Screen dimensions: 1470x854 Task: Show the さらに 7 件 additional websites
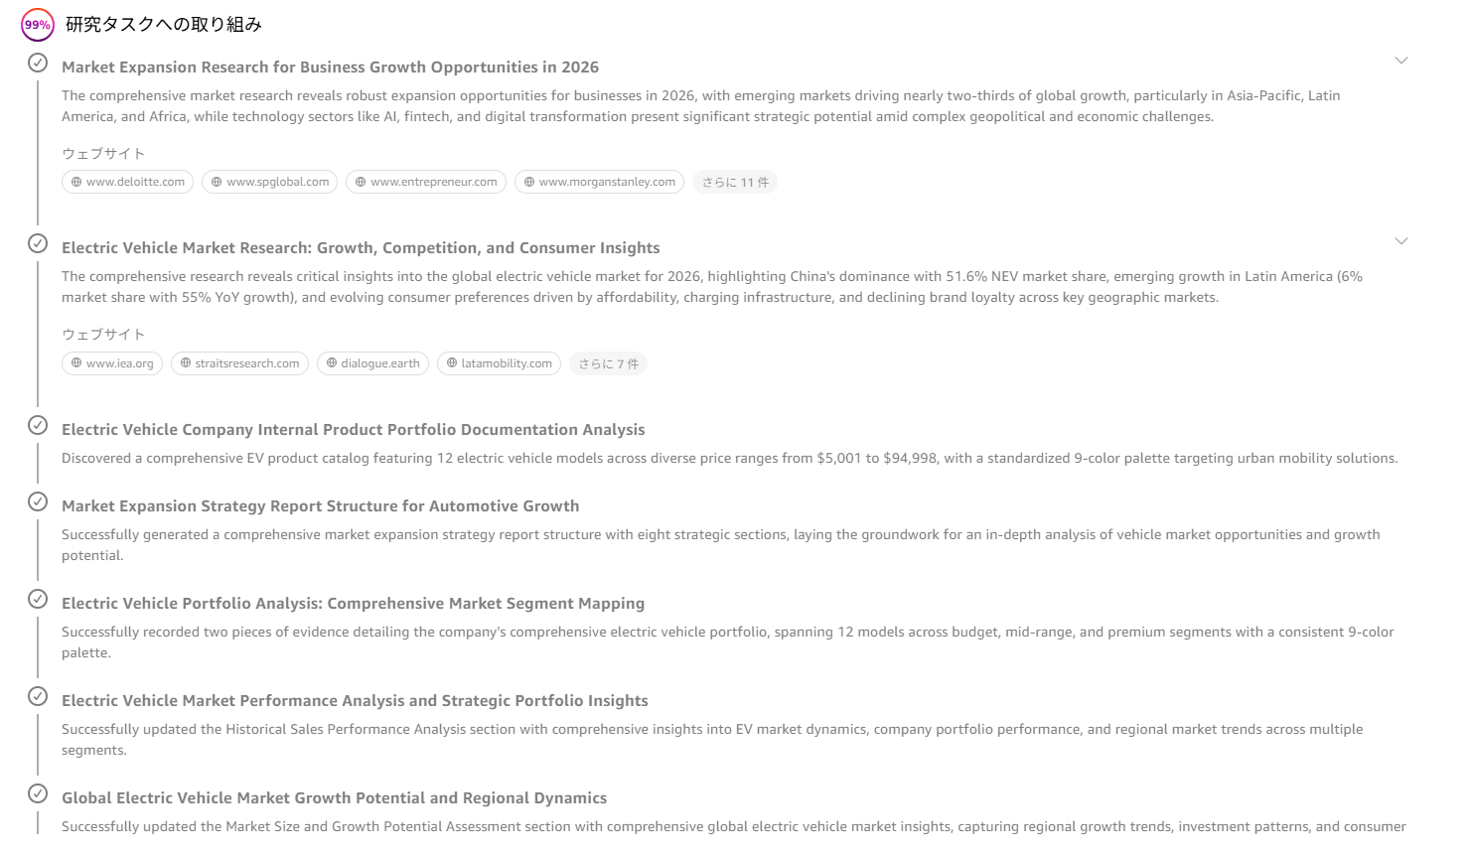[x=608, y=364]
